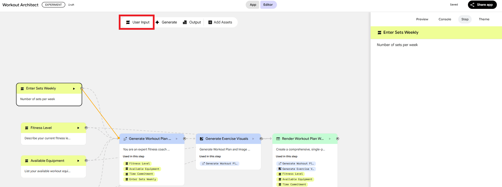The width and height of the screenshot is (502, 187).
Task: Click Time Commitment chip in Render node
Action: [x=292, y=184]
